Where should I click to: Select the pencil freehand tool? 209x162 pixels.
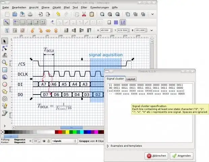pos(5,106)
